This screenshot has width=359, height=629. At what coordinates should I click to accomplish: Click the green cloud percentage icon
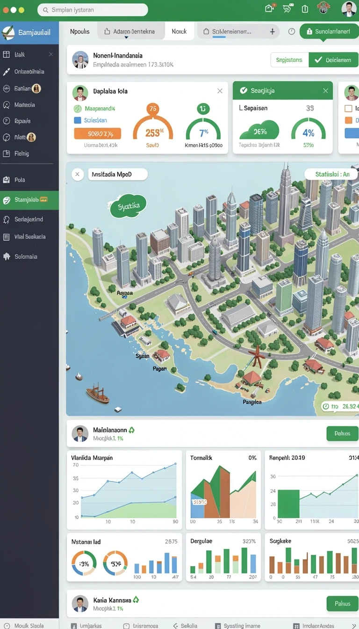point(259,131)
